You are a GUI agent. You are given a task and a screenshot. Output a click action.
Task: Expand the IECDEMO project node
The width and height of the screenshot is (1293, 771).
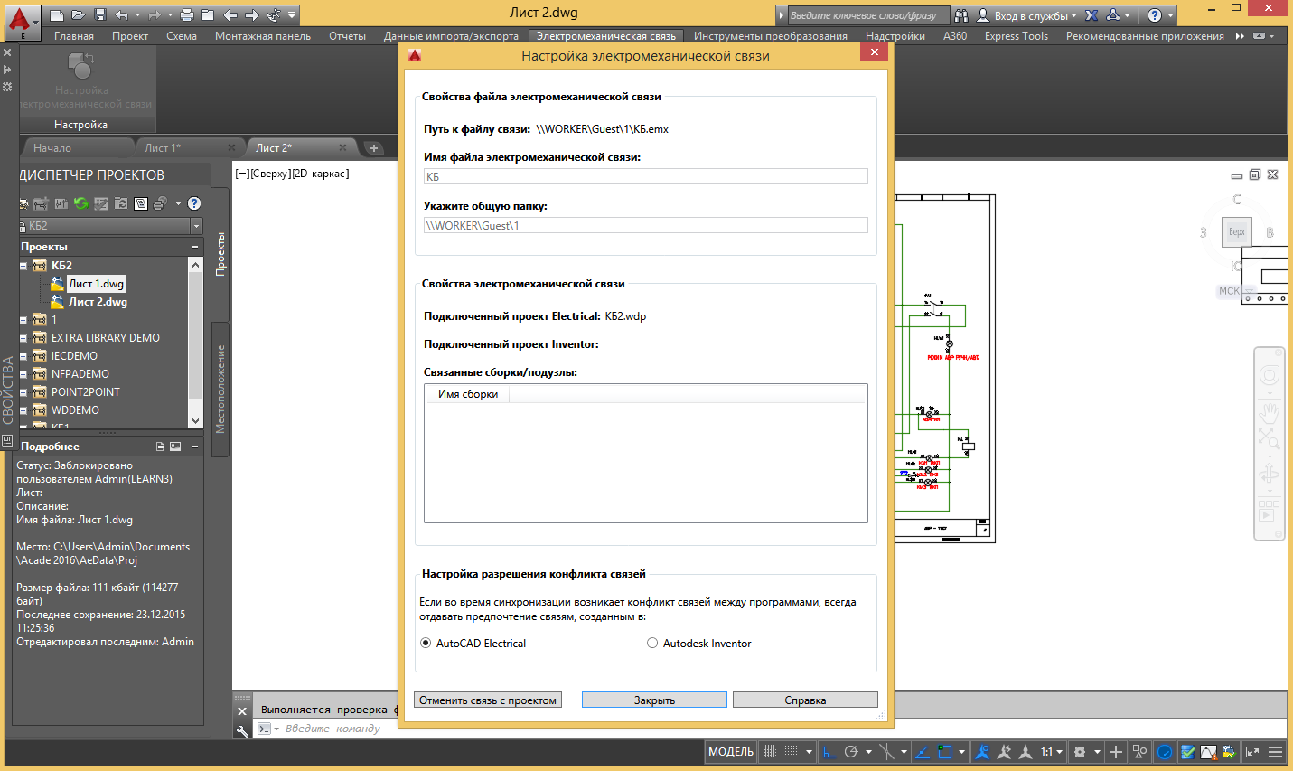point(23,356)
